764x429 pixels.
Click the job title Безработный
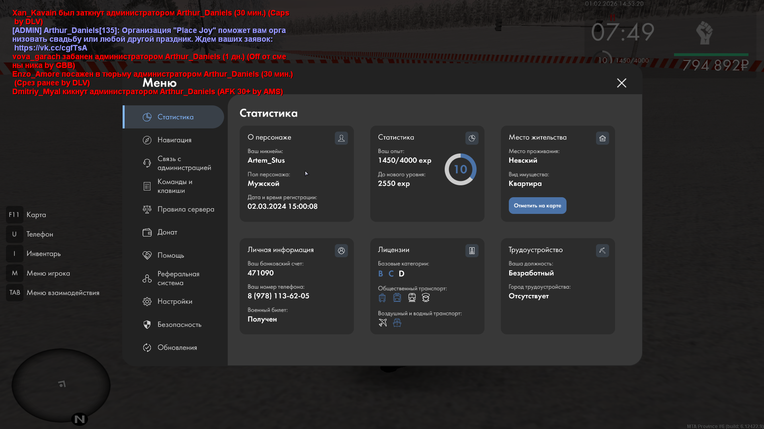pyautogui.click(x=531, y=273)
